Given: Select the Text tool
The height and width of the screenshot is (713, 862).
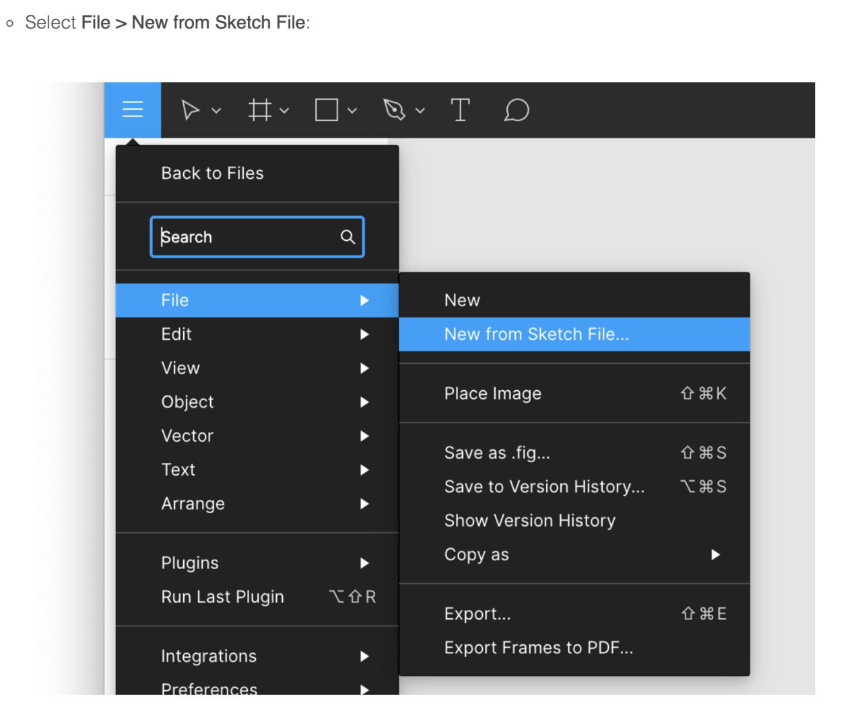Looking at the screenshot, I should point(460,110).
